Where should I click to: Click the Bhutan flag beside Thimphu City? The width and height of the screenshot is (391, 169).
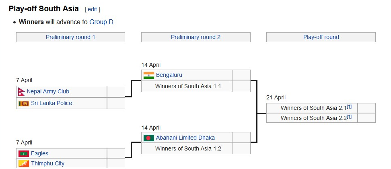click(x=24, y=164)
